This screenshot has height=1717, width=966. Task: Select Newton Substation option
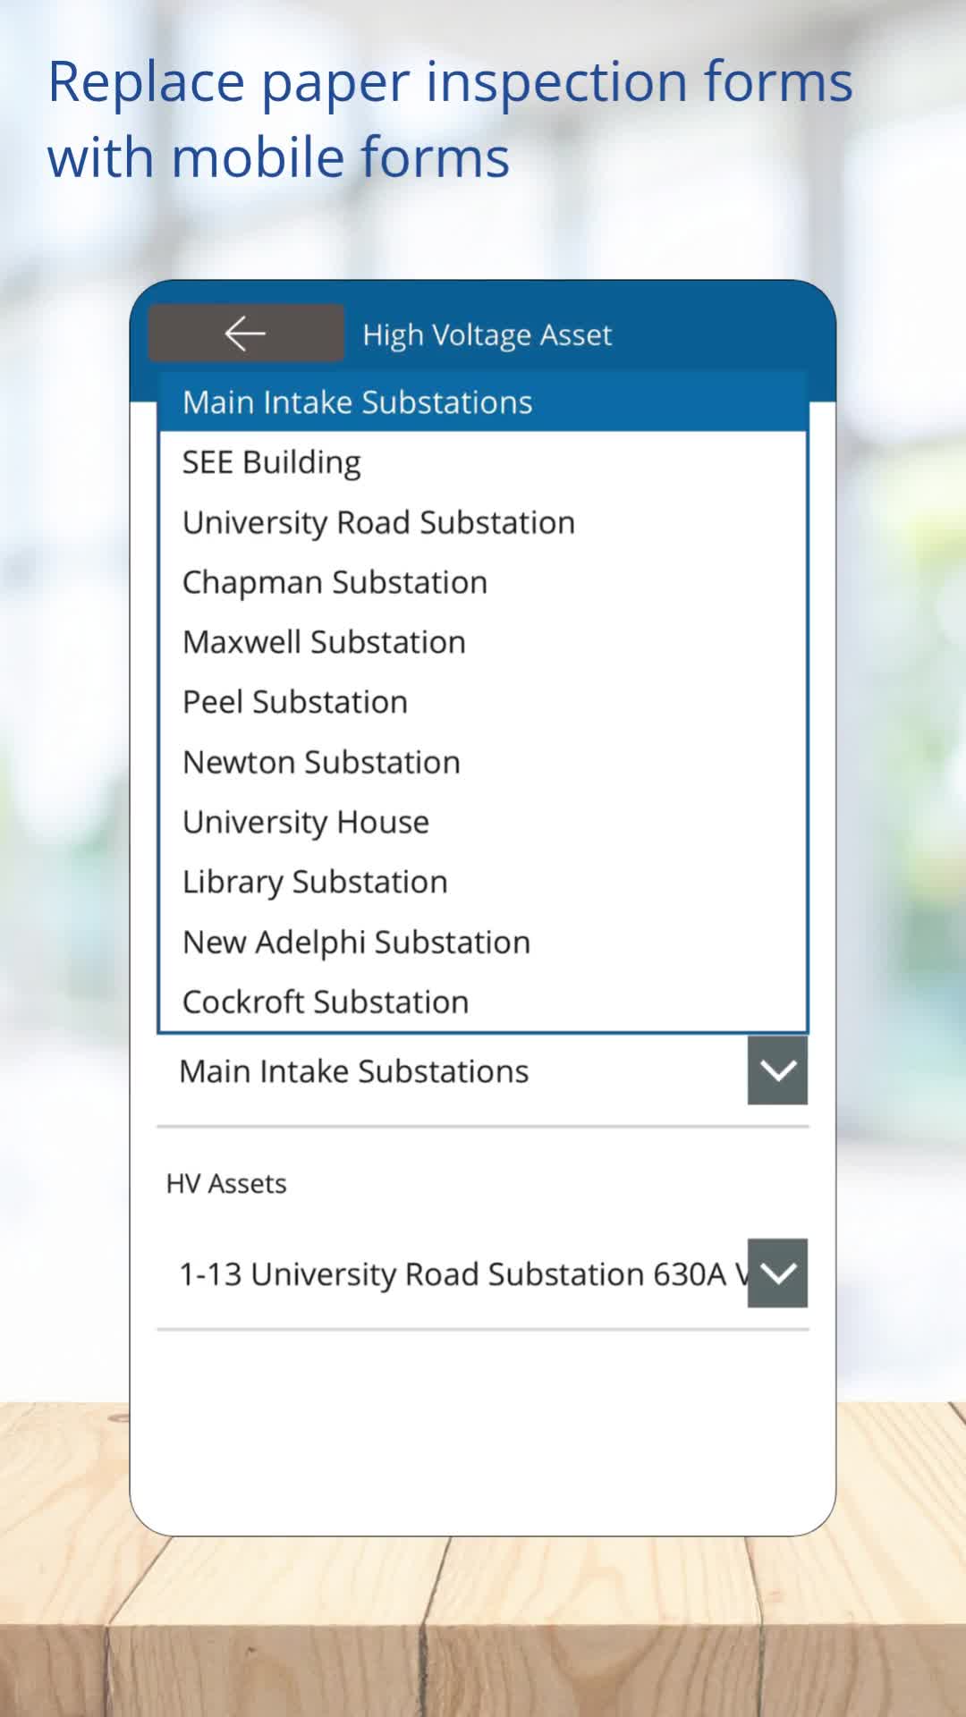pos(321,762)
